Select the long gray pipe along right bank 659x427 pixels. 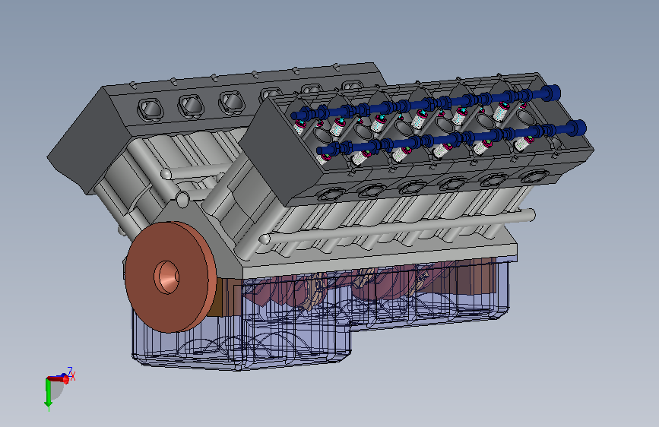398,227
